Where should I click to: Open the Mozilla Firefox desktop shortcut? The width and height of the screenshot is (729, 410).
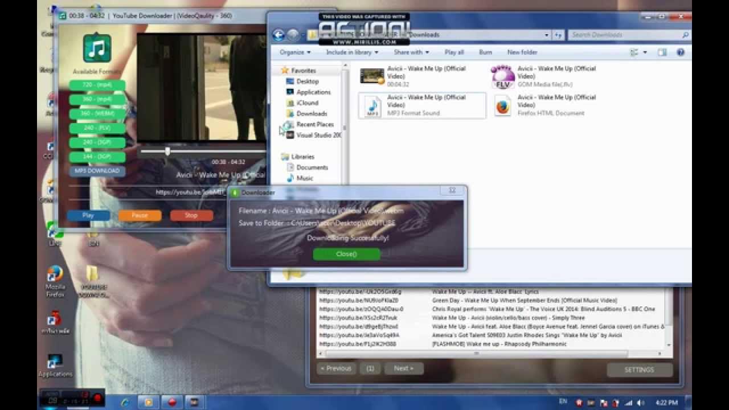[x=55, y=282]
